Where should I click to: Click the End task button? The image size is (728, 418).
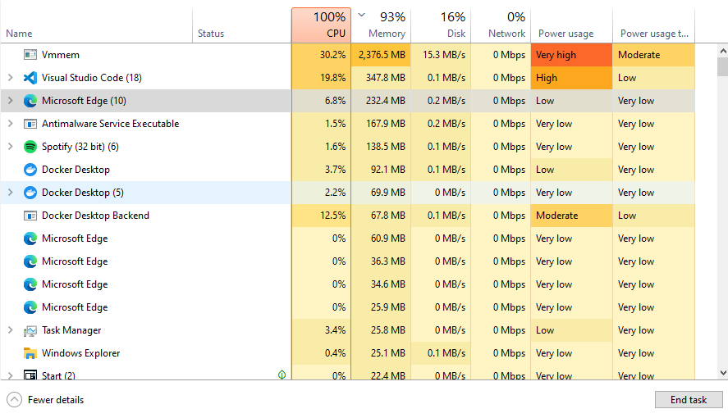click(689, 399)
